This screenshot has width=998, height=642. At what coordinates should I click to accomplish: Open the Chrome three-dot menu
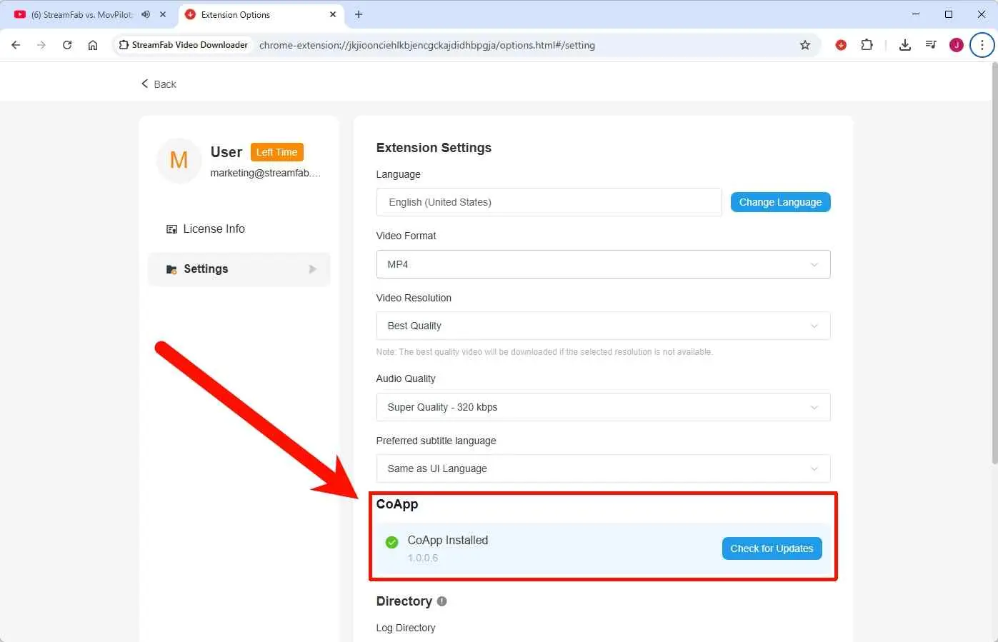[x=982, y=45]
